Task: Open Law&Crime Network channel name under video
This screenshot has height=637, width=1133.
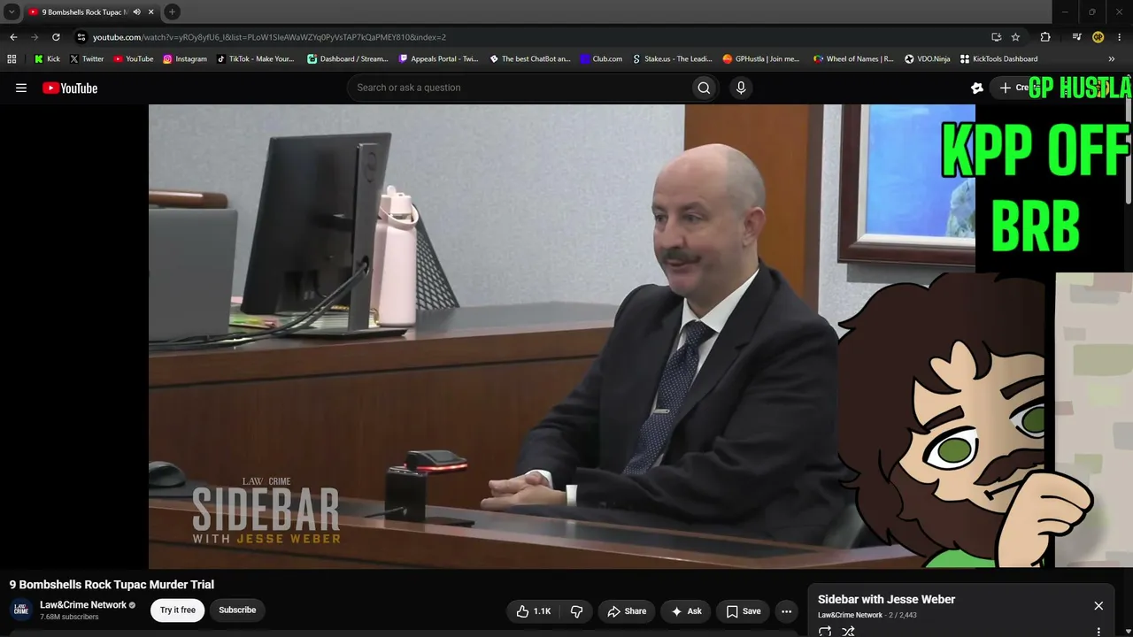Action: tap(83, 605)
